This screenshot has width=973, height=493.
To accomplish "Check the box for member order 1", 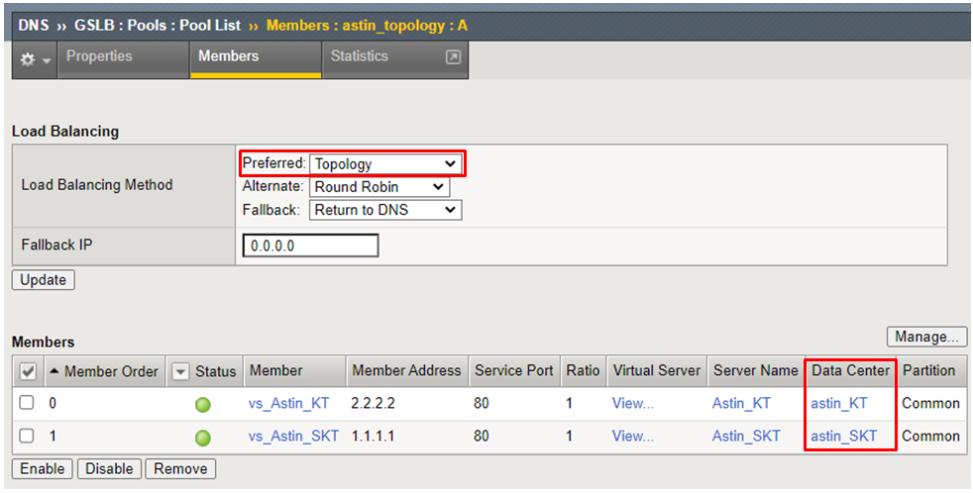I will pos(26,436).
